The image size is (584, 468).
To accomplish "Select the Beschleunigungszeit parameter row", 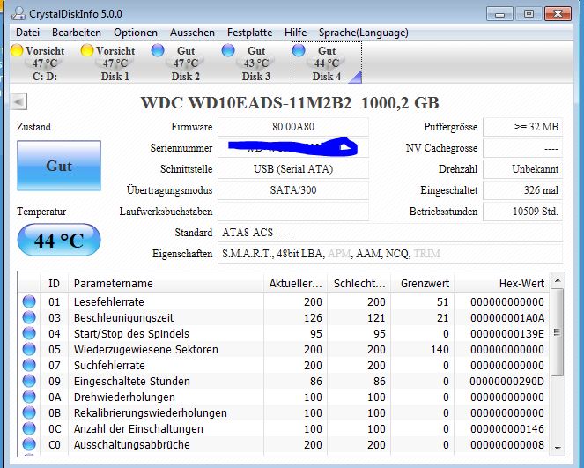I will (x=284, y=317).
